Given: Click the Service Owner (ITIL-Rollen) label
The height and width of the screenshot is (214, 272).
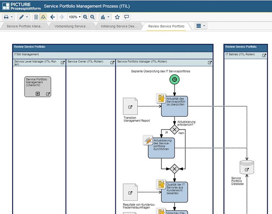Looking at the screenshot, I should pos(85,61).
